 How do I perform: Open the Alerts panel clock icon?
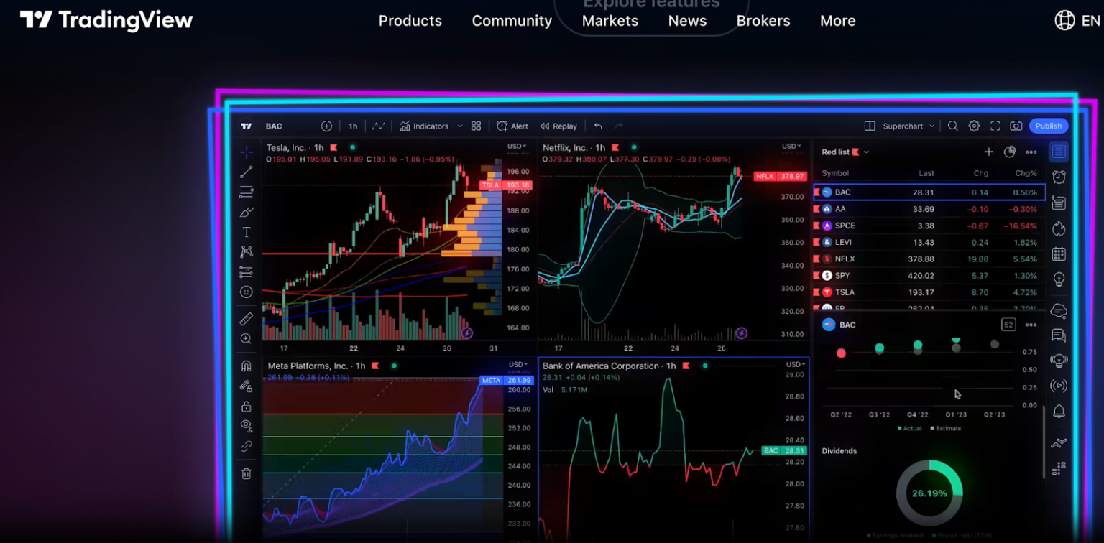[1058, 177]
